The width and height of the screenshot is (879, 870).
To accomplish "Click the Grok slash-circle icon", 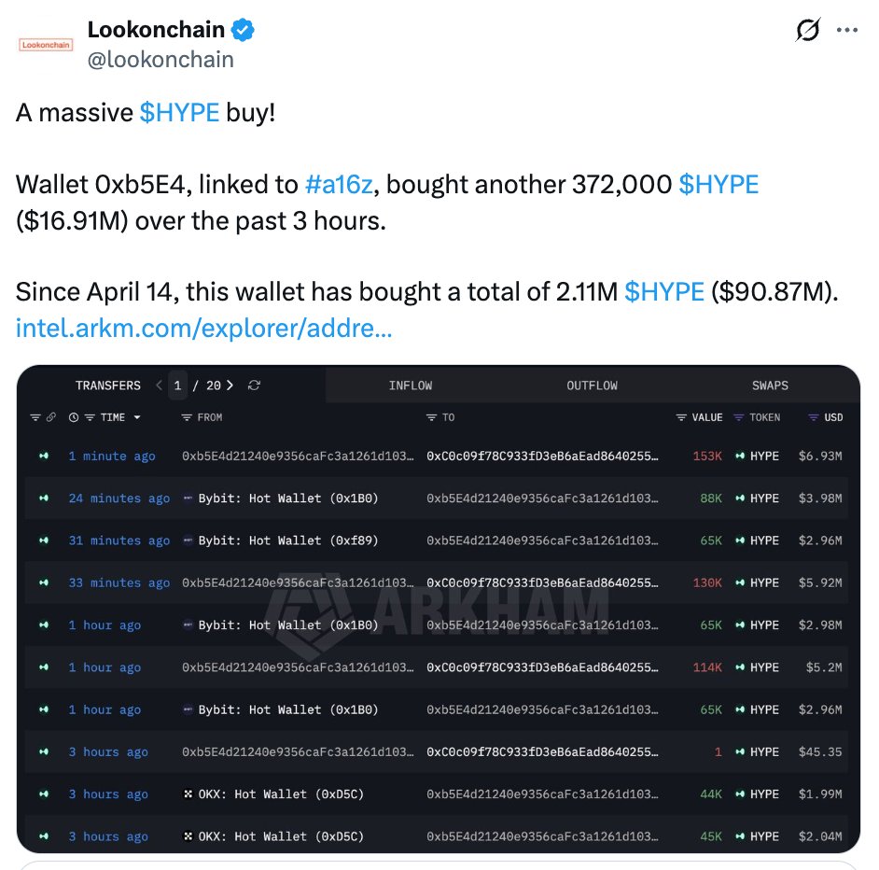I will pyautogui.click(x=808, y=30).
